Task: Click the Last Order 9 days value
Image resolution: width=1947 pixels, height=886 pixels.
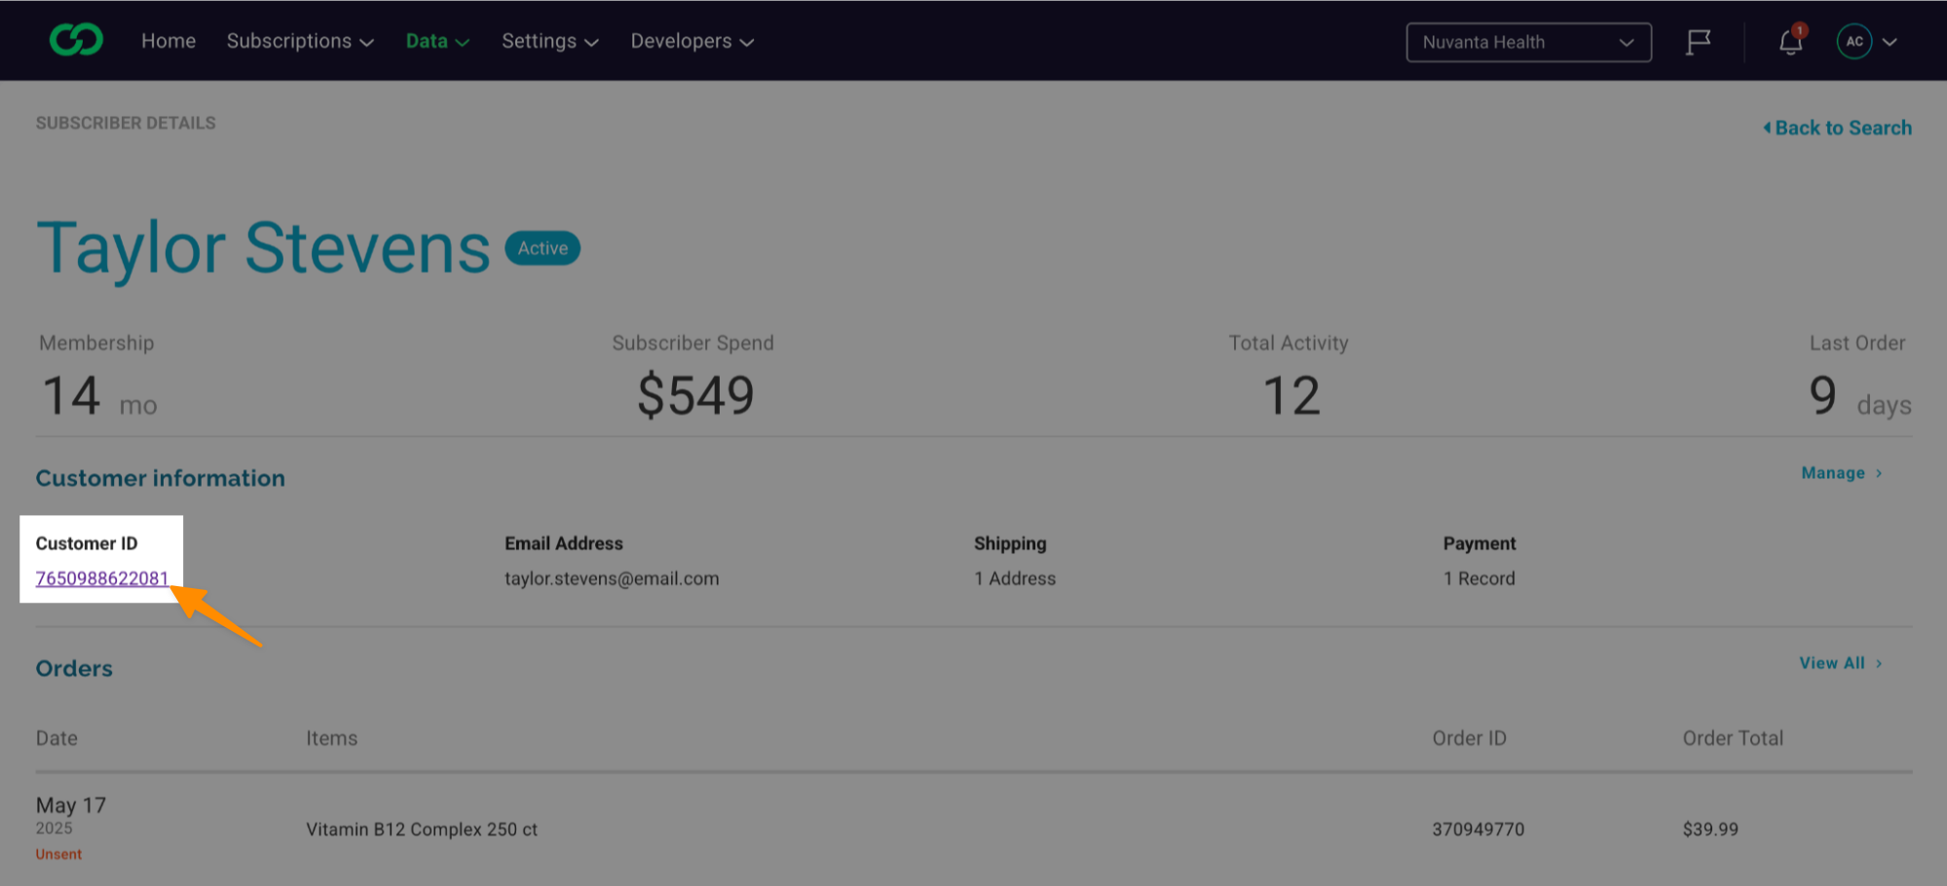Action: (x=1859, y=396)
